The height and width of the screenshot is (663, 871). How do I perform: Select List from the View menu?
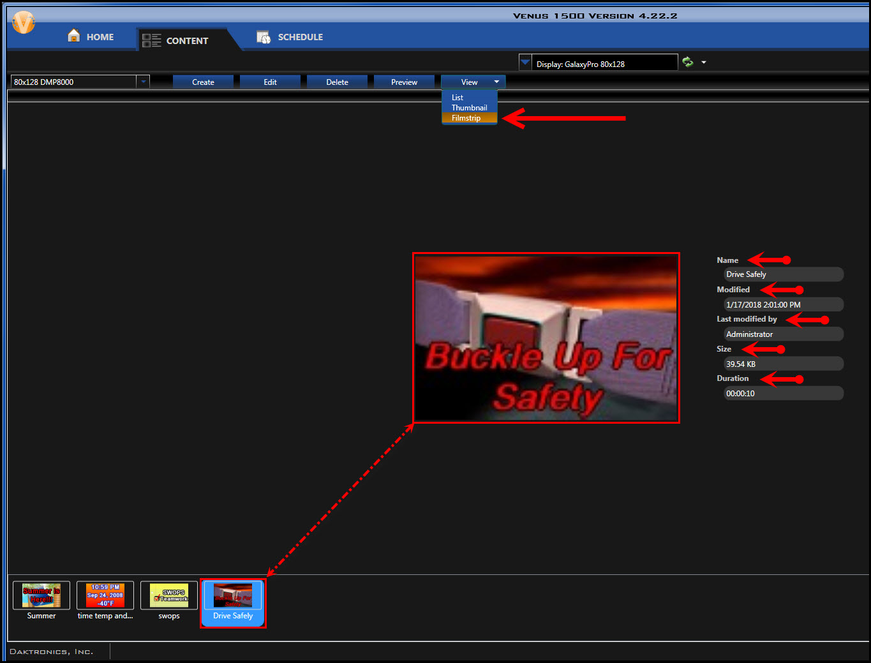pos(457,97)
